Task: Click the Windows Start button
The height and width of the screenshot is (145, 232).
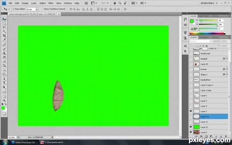Action: click(x=5, y=142)
